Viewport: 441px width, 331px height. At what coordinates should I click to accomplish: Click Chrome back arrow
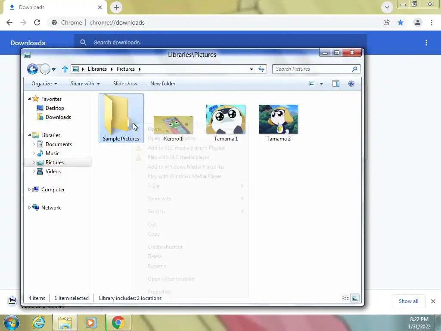9,22
